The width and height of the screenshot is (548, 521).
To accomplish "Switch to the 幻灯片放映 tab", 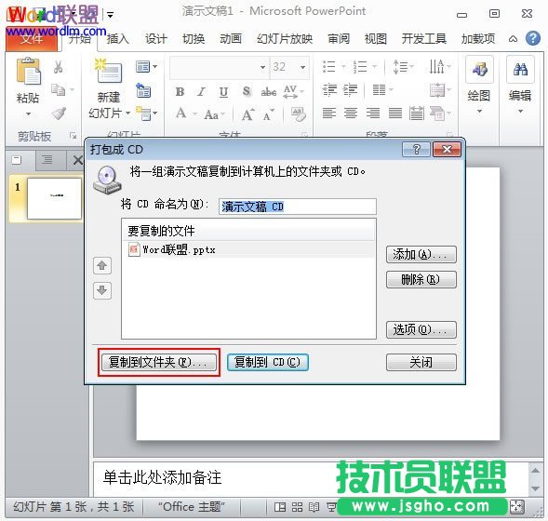I will (x=285, y=38).
